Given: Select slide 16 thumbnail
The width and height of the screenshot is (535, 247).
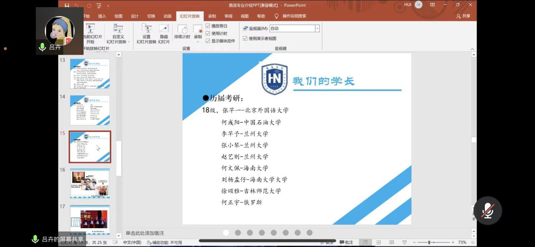Looking at the screenshot, I should point(90,184).
